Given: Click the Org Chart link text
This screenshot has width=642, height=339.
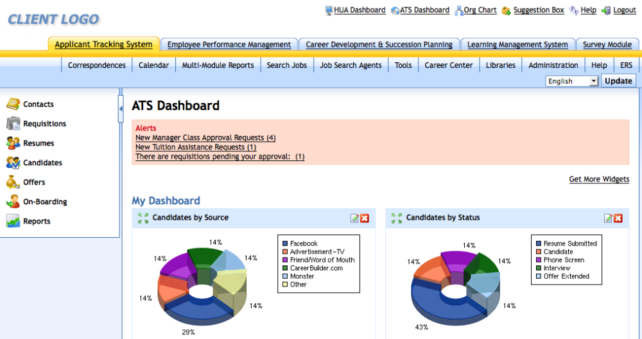Looking at the screenshot, I should pos(480,10).
